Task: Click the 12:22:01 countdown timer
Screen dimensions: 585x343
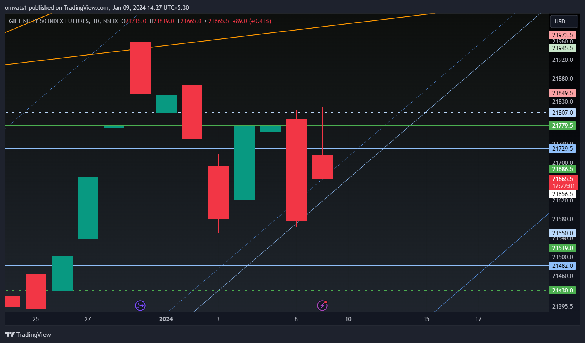Action: (x=563, y=186)
